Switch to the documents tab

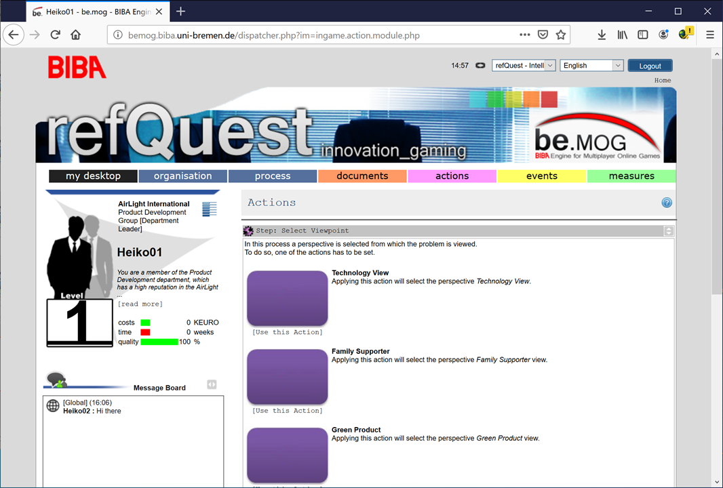(x=362, y=176)
